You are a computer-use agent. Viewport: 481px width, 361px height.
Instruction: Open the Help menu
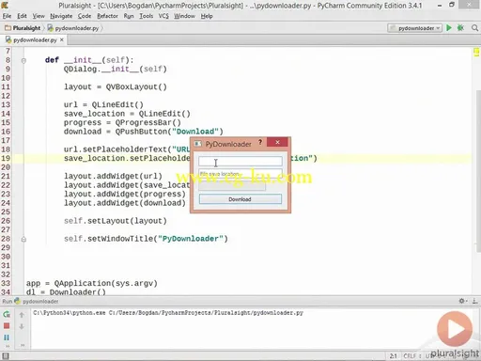tap(207, 16)
